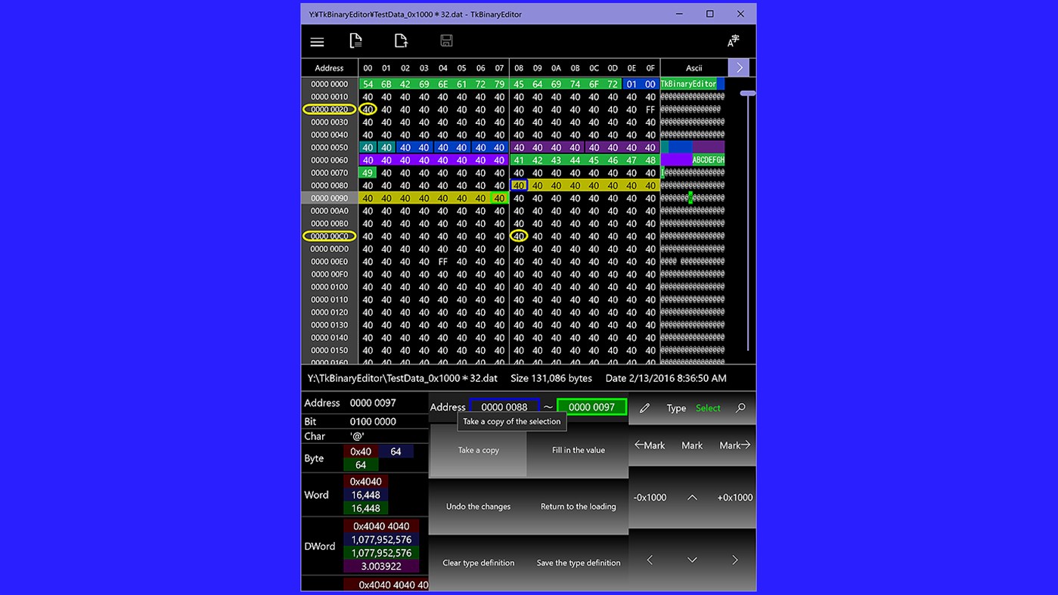Open a file using the import document icon
Image resolution: width=1058 pixels, height=595 pixels.
401,41
